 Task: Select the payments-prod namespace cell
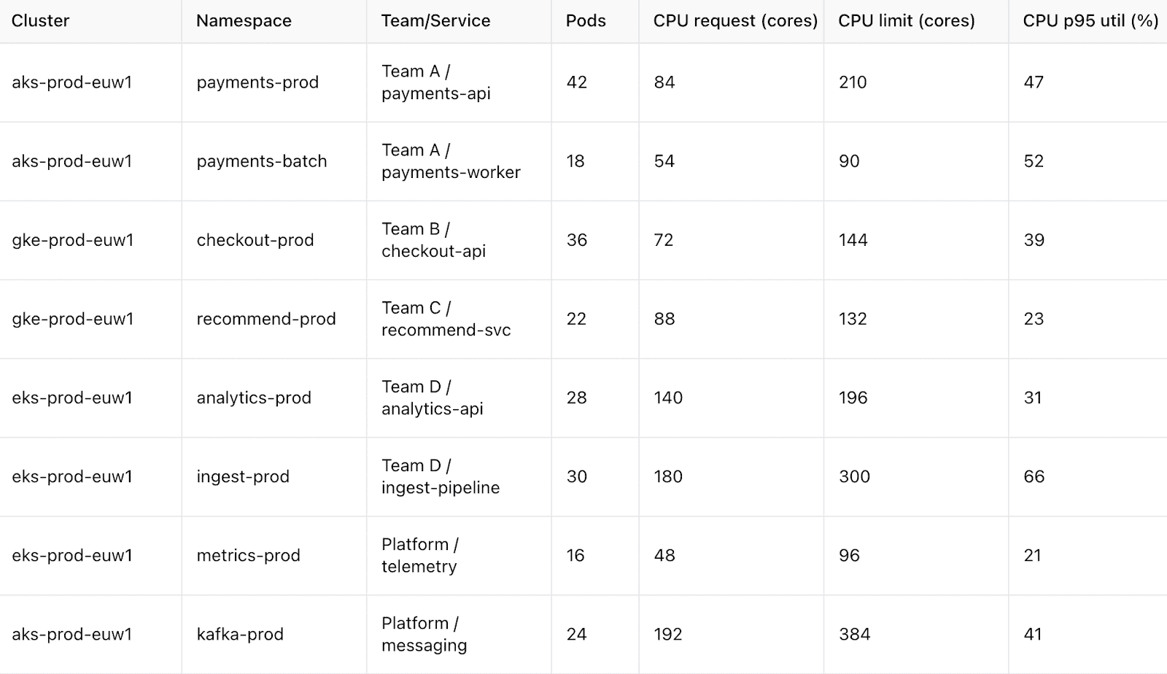pyautogui.click(x=257, y=82)
